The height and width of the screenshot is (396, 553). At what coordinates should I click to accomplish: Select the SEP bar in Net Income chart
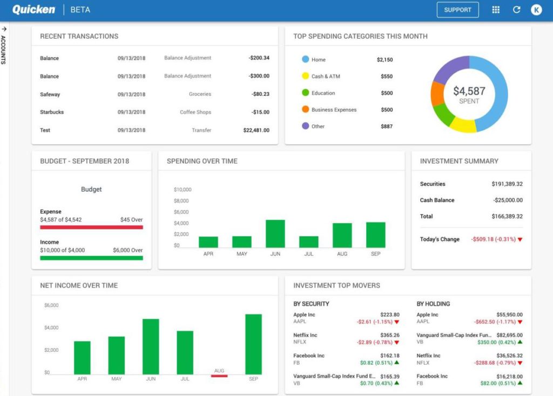253,344
